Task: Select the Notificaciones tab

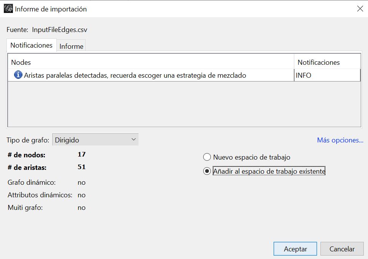Action: point(31,45)
